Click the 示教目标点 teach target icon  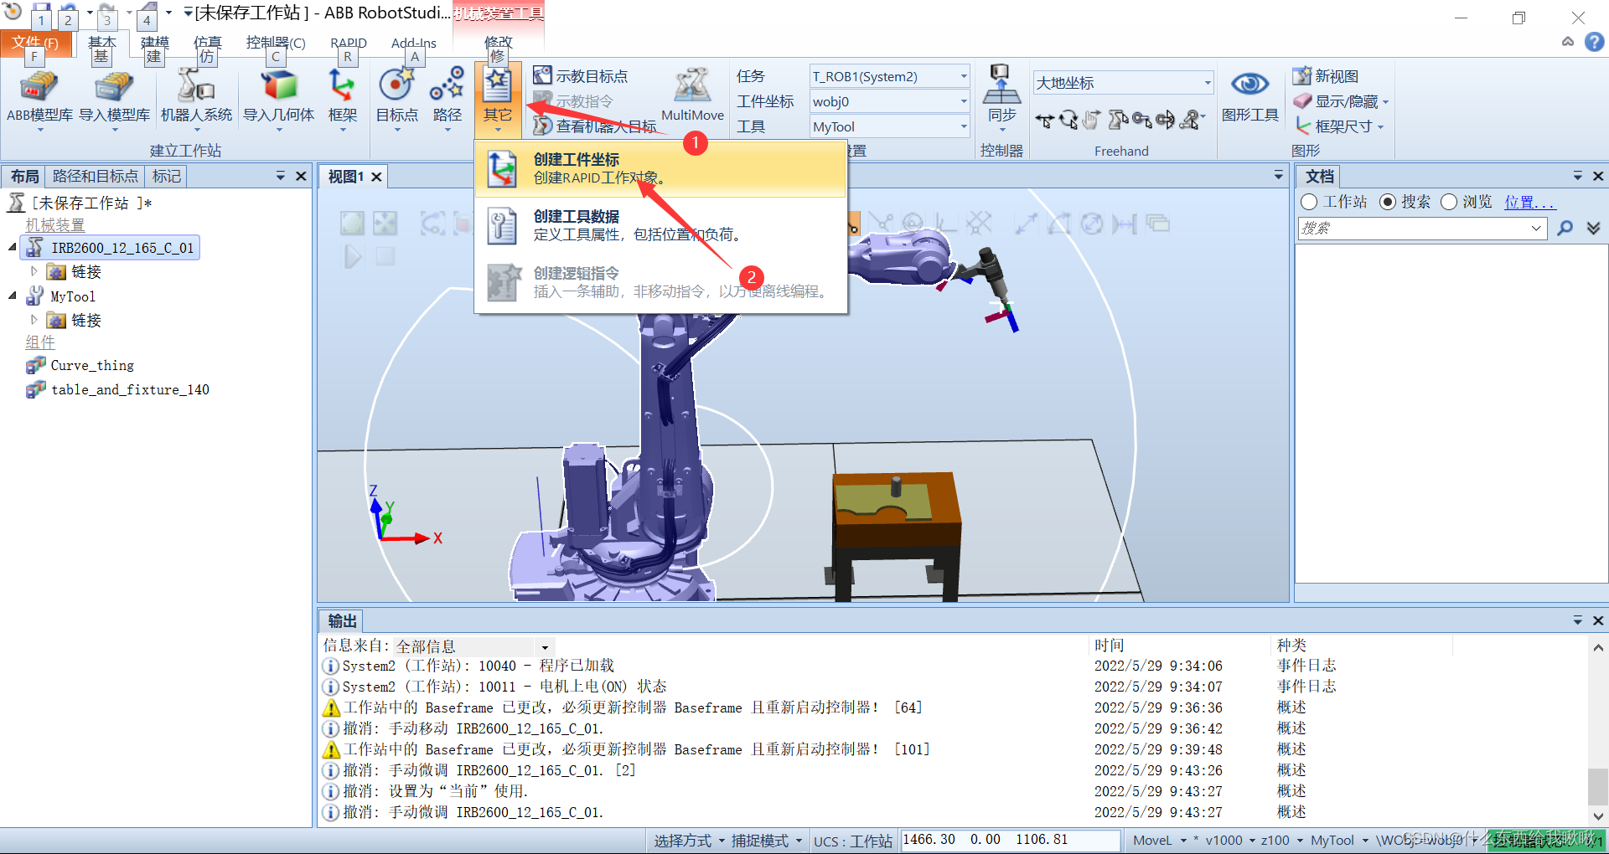pyautogui.click(x=543, y=75)
